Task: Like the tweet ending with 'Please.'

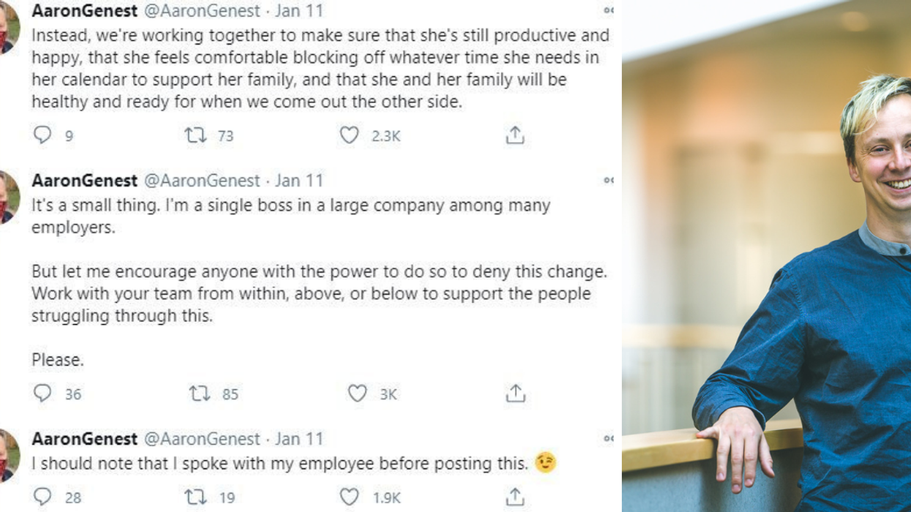Action: pos(357,394)
